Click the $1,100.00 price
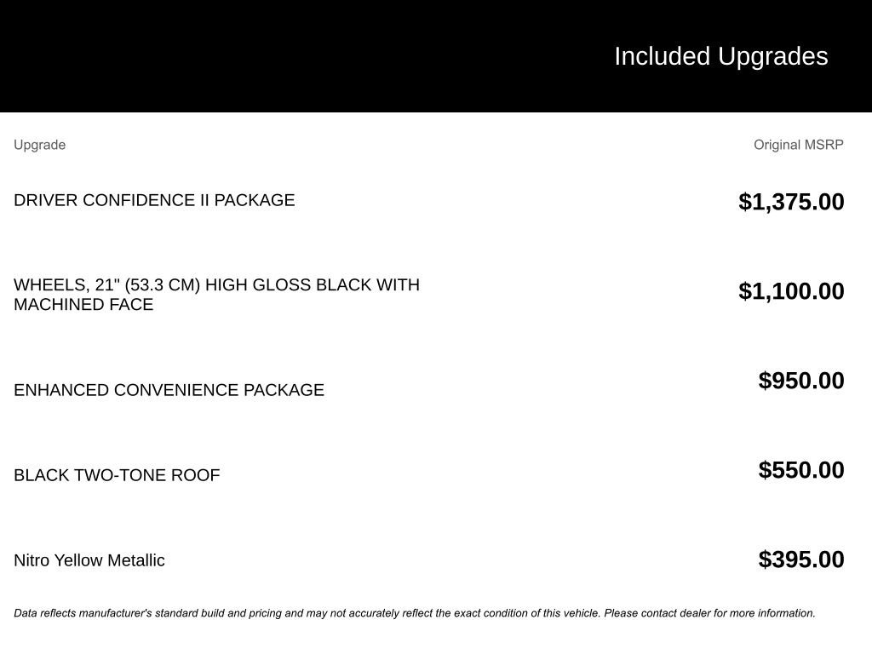This screenshot has width=872, height=654. 791,291
